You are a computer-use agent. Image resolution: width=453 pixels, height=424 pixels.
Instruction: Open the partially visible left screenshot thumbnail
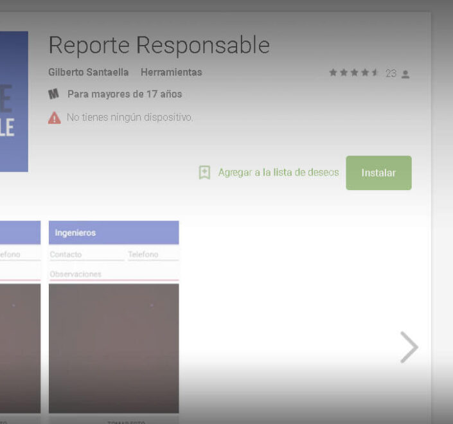click(x=20, y=322)
